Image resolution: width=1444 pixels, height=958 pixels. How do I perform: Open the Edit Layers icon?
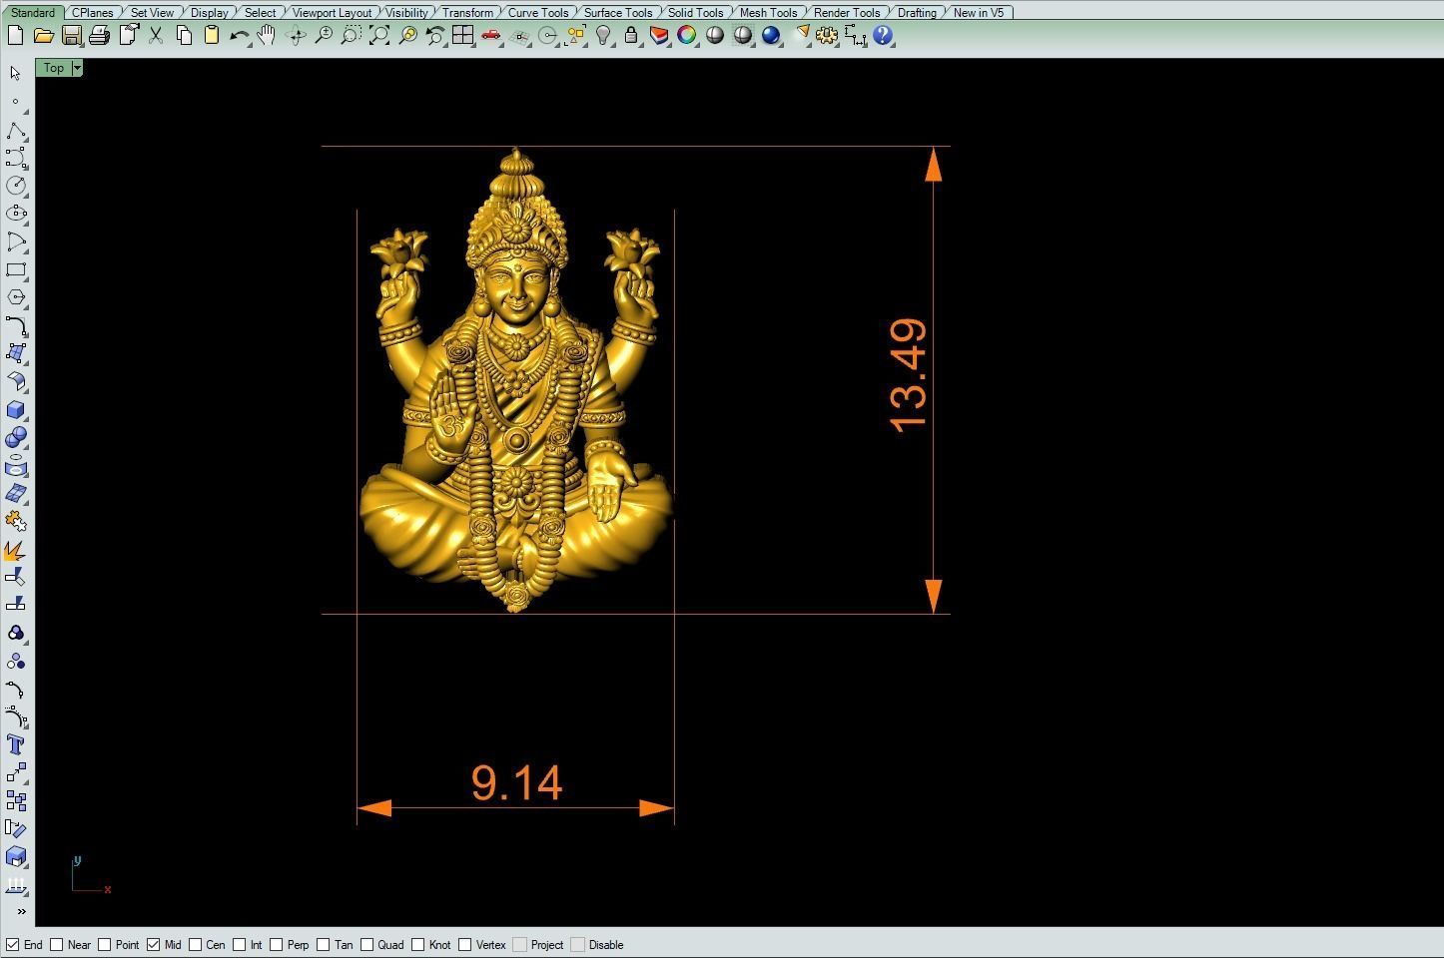point(659,35)
